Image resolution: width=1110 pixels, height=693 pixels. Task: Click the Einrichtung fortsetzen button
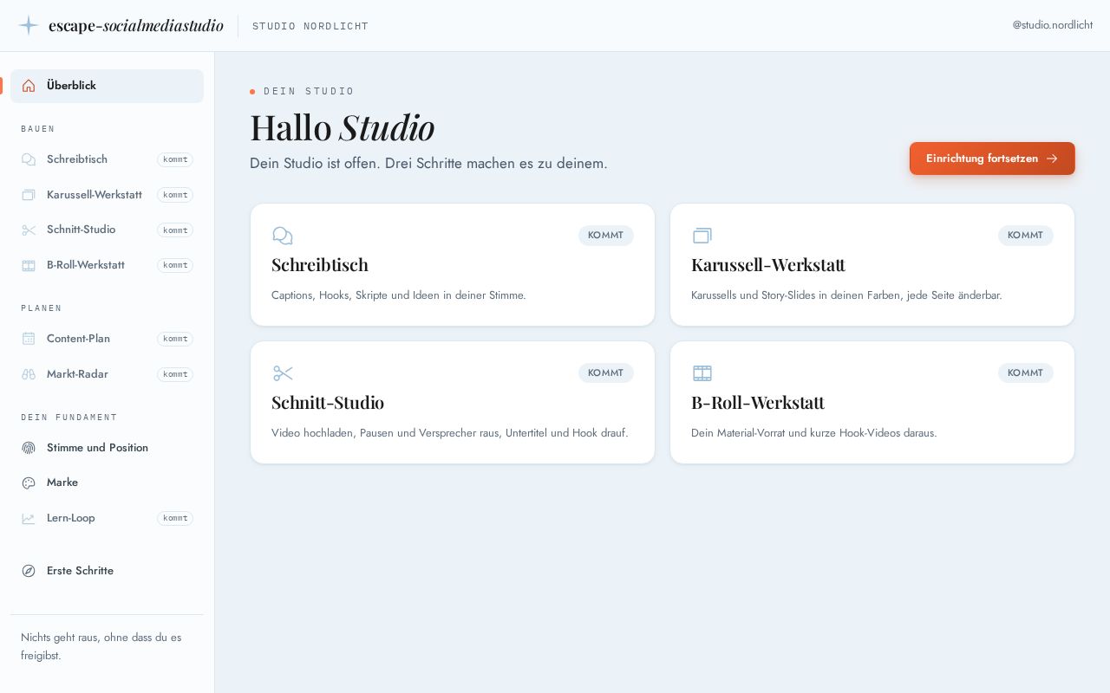tap(992, 159)
